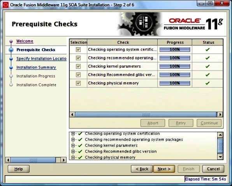Click green check beside 'Checking operating system certification' in log tree
Viewport: 232px width, 186px height.
[x=80, y=134]
